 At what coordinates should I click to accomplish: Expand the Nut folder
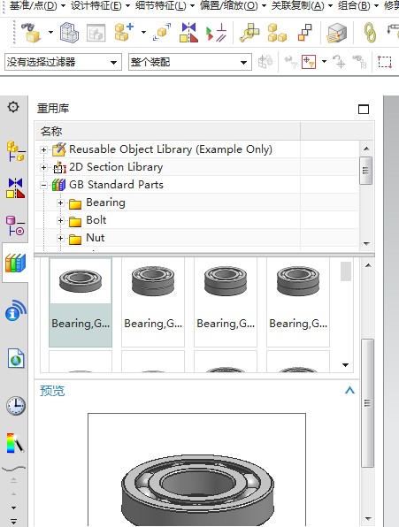coord(61,238)
